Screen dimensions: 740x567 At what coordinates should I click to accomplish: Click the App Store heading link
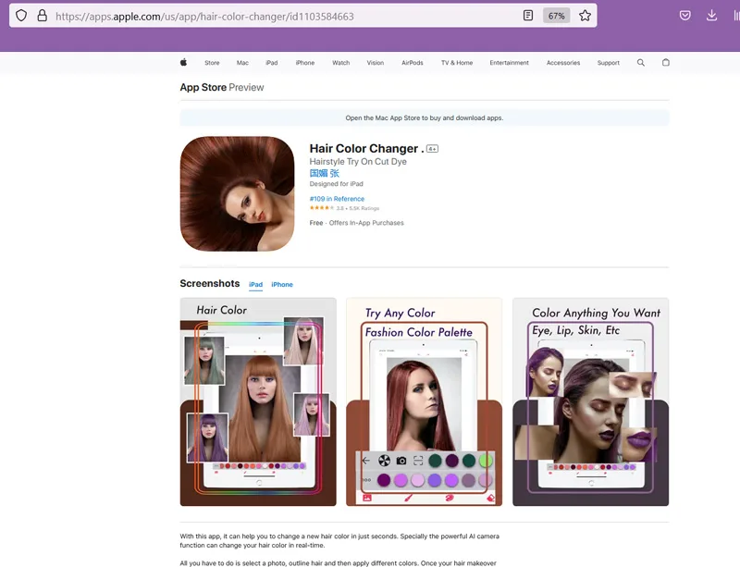[203, 87]
